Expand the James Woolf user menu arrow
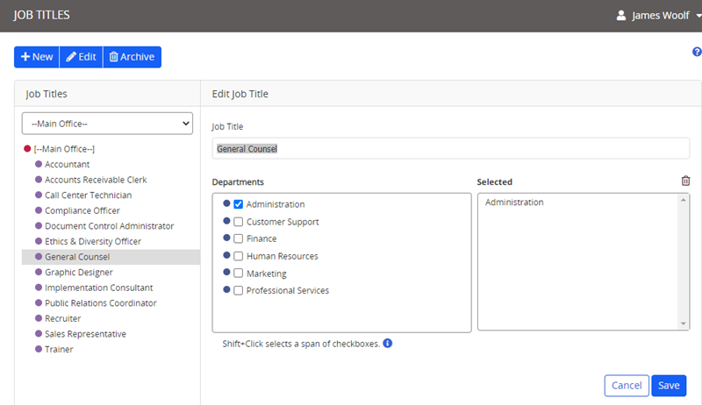Screen dimensions: 702x405 tap(697, 17)
